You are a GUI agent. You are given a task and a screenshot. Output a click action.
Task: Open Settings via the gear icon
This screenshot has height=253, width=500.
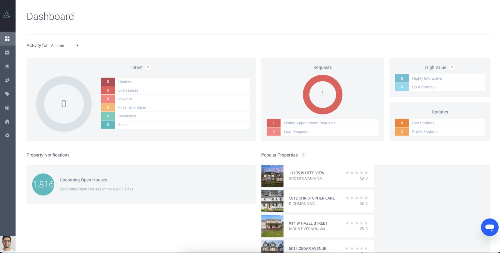pyautogui.click(x=7, y=135)
